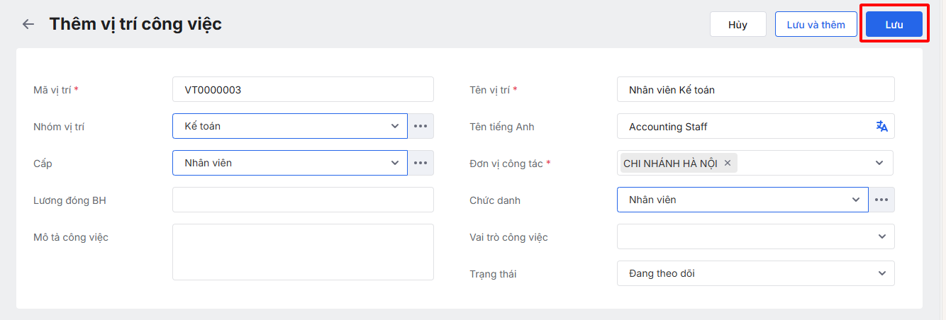Image resolution: width=946 pixels, height=320 pixels.
Task: Click the blue Lưu button
Action: [894, 25]
